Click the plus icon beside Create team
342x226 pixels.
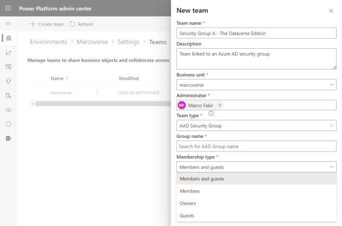tap(33, 24)
